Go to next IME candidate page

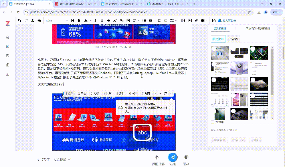[160, 93]
